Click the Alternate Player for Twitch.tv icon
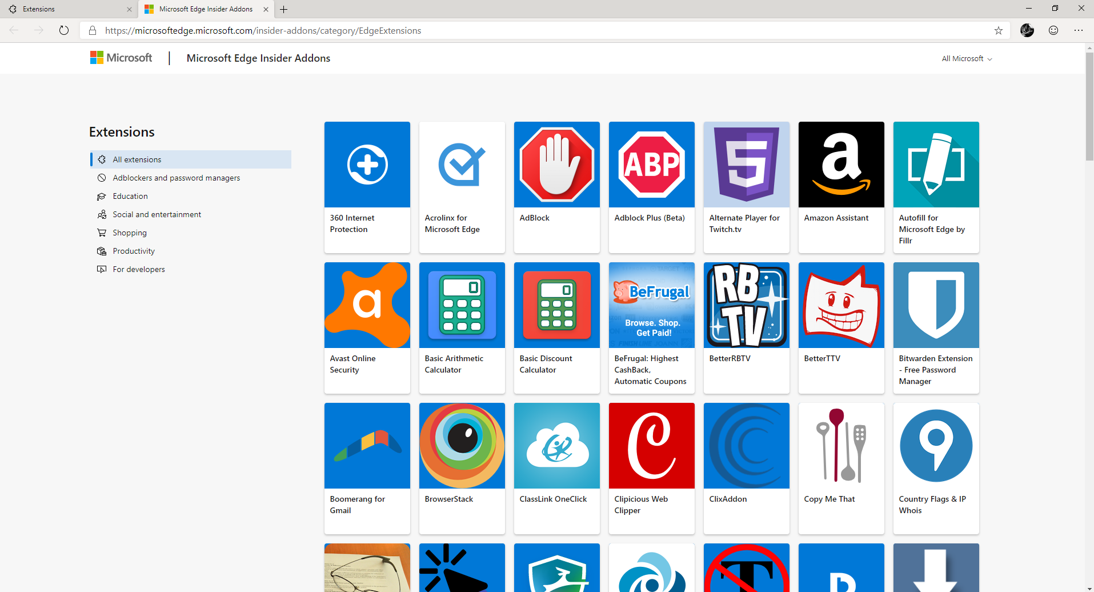The height and width of the screenshot is (592, 1094). coord(747,165)
